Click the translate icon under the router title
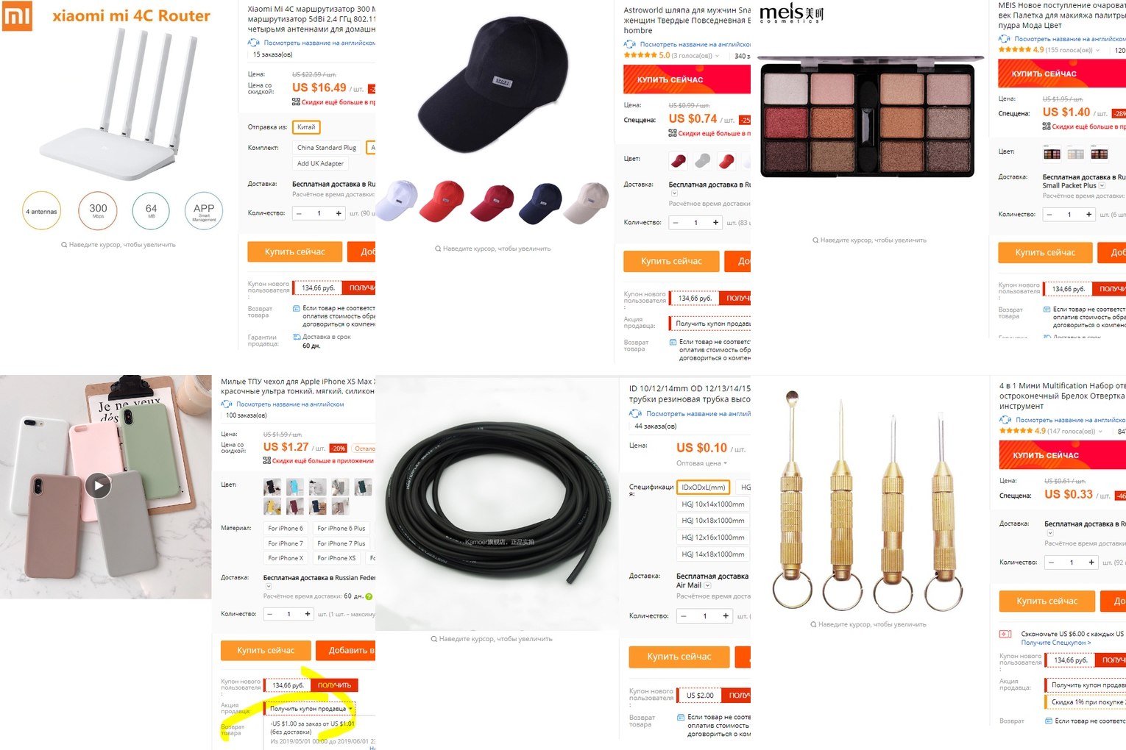This screenshot has width=1126, height=750. point(254,43)
